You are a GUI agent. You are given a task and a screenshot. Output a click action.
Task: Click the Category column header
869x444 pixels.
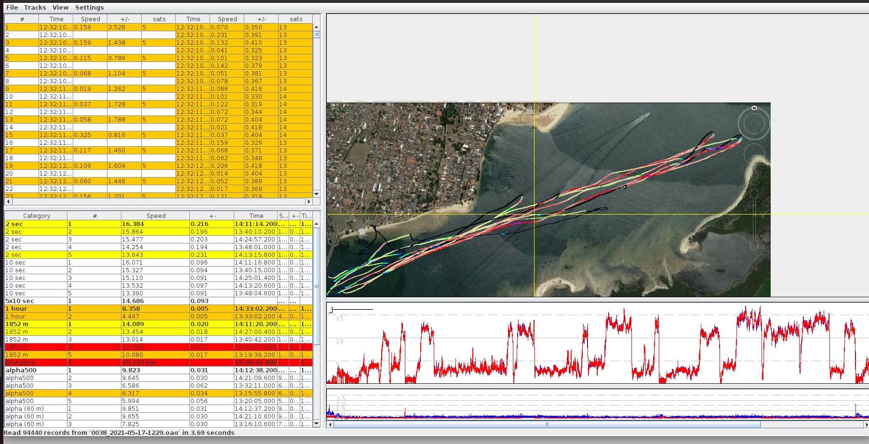(x=36, y=216)
